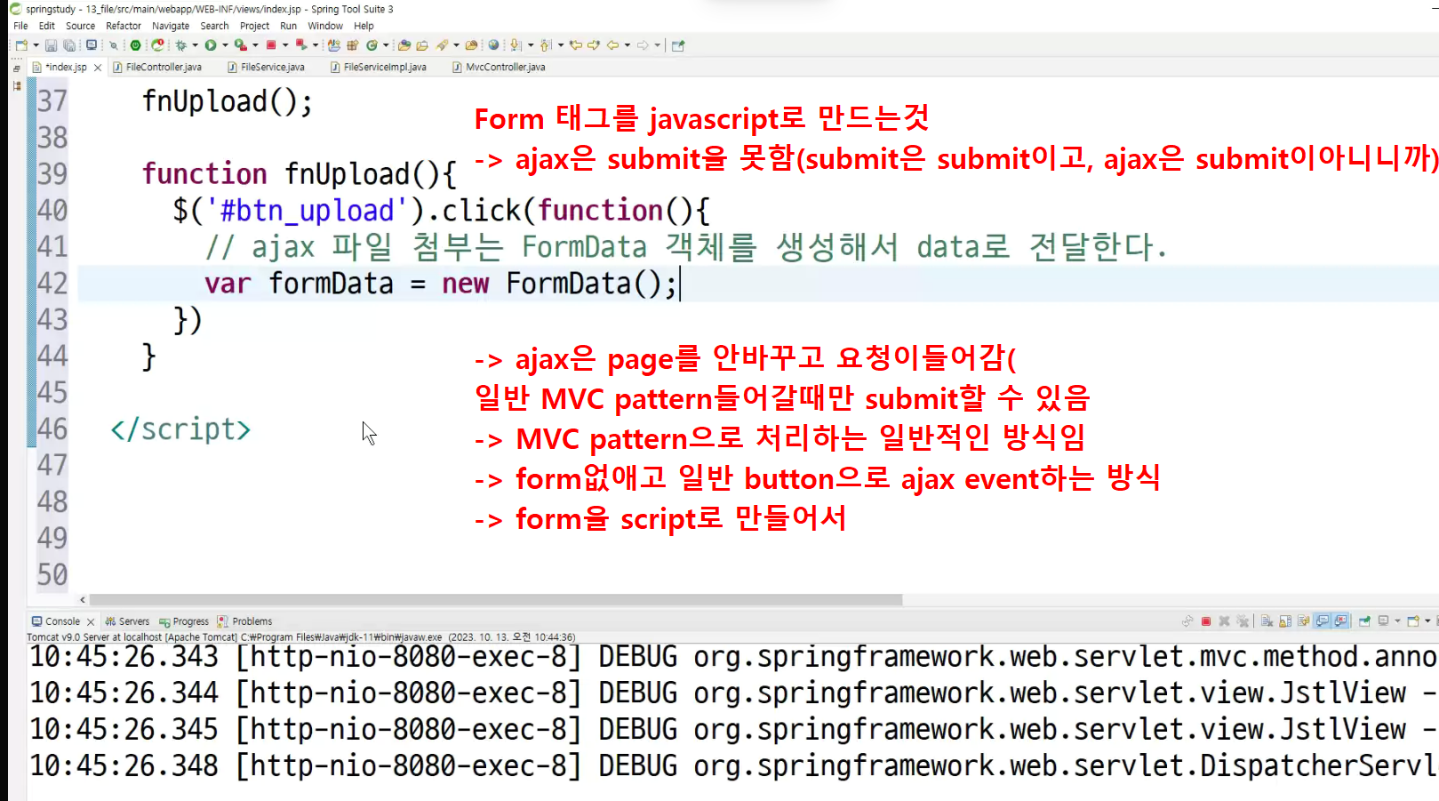Click the Back navigation arrow icon

click(612, 45)
